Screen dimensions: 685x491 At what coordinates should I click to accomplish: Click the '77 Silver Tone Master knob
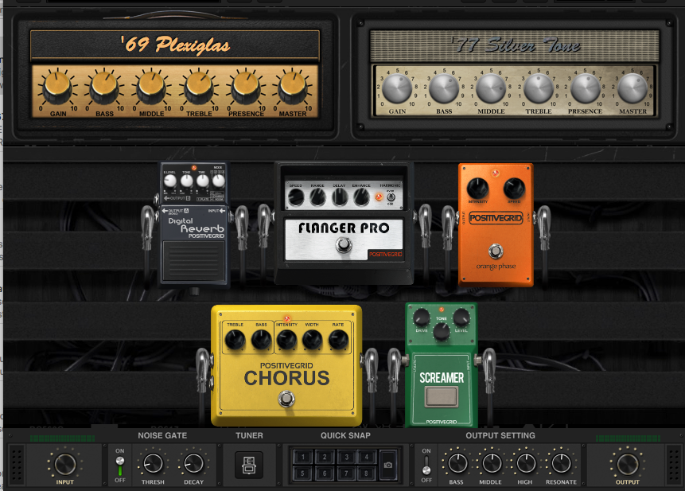[632, 88]
